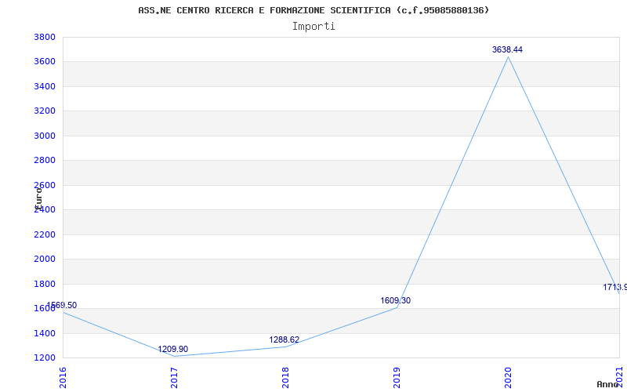Click the 1200 y-axis value
Screen dimensions: 627x392
coord(45,358)
